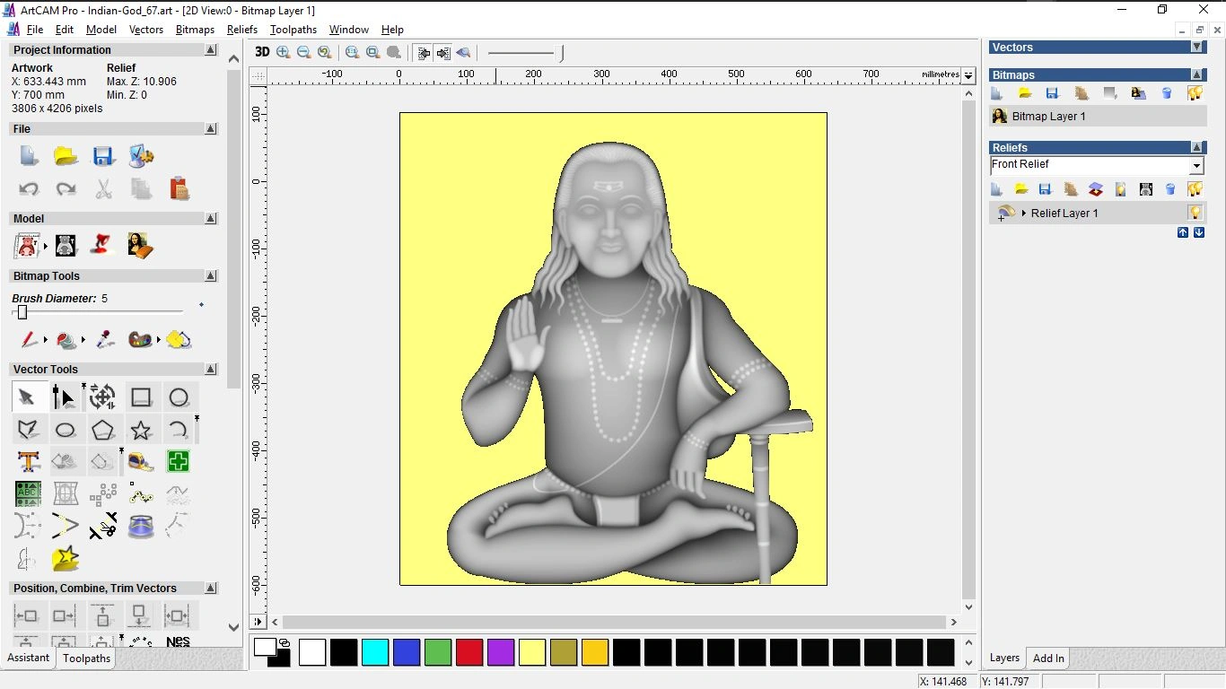Click the Layers tab at bottom right
This screenshot has height=689, width=1226.
pyautogui.click(x=1003, y=658)
